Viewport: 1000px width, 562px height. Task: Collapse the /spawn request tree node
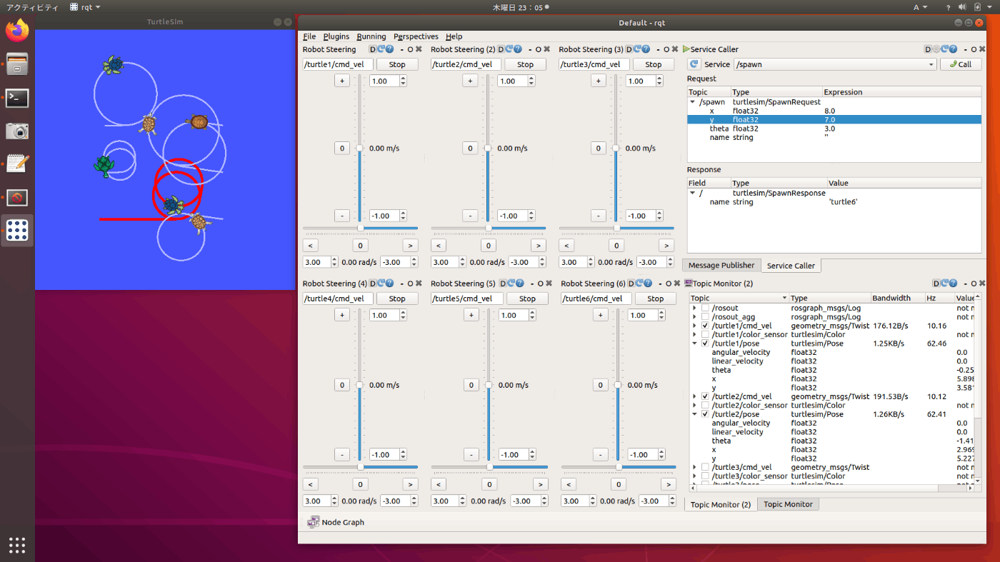coord(693,102)
